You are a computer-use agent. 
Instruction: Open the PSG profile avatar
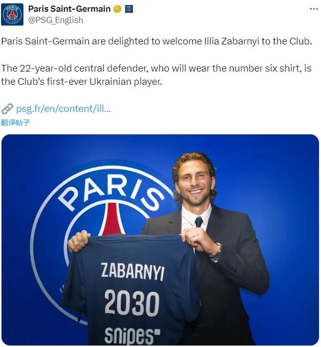12,14
